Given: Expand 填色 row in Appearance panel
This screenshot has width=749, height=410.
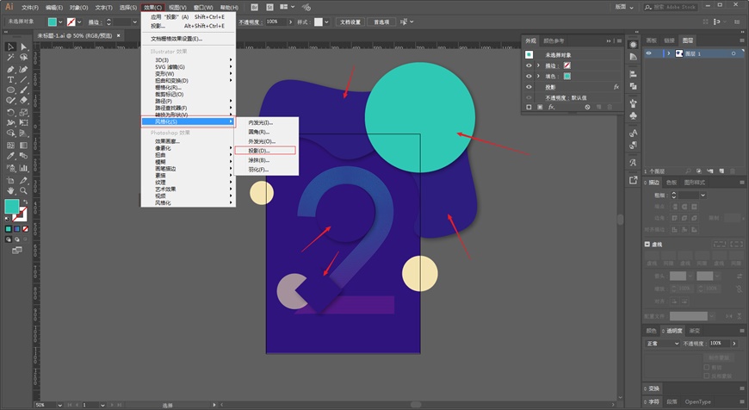Looking at the screenshot, I should (x=538, y=76).
